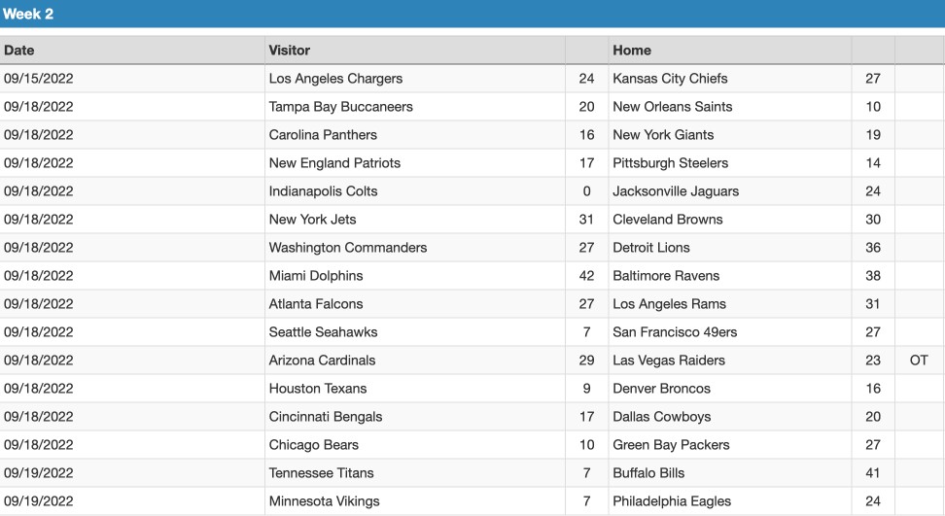Select the Los Angeles Chargers visitor cell
Screen dimensions: 945x516
pyautogui.click(x=415, y=79)
